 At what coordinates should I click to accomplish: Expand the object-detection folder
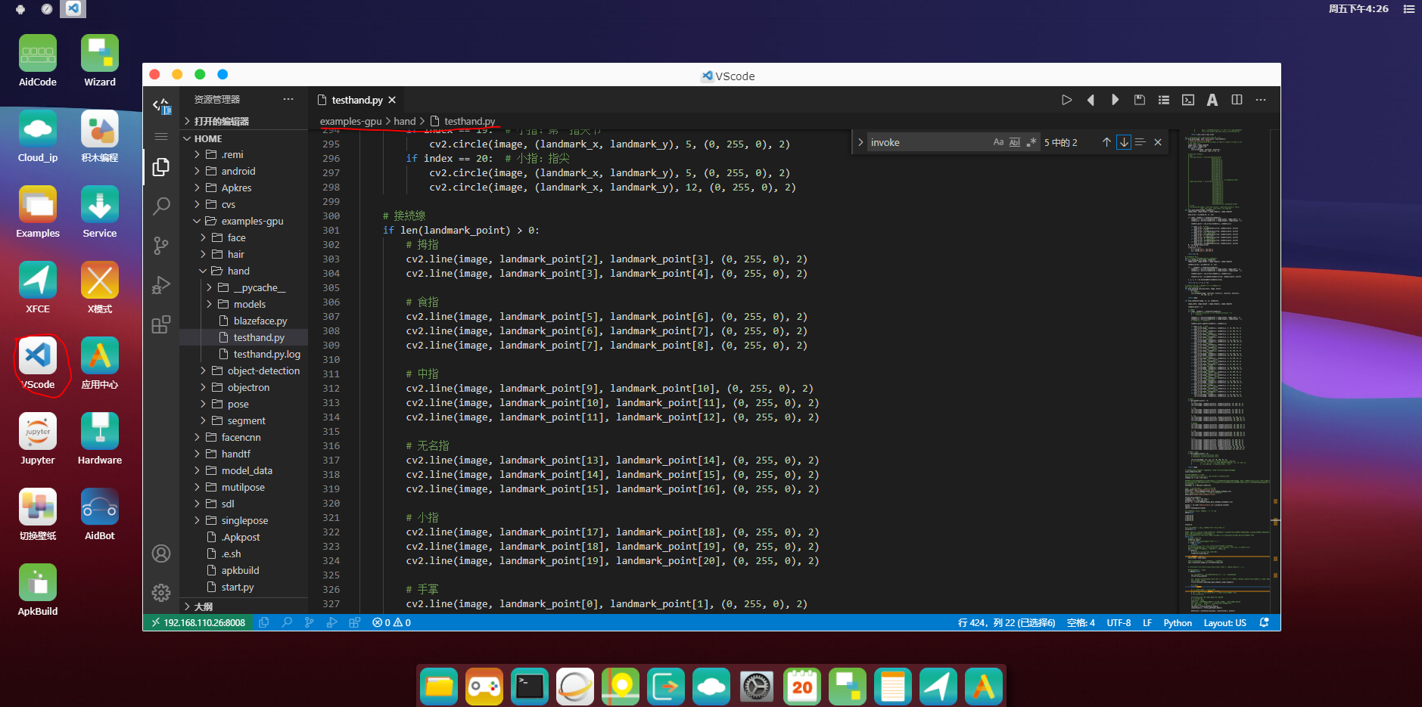point(244,371)
